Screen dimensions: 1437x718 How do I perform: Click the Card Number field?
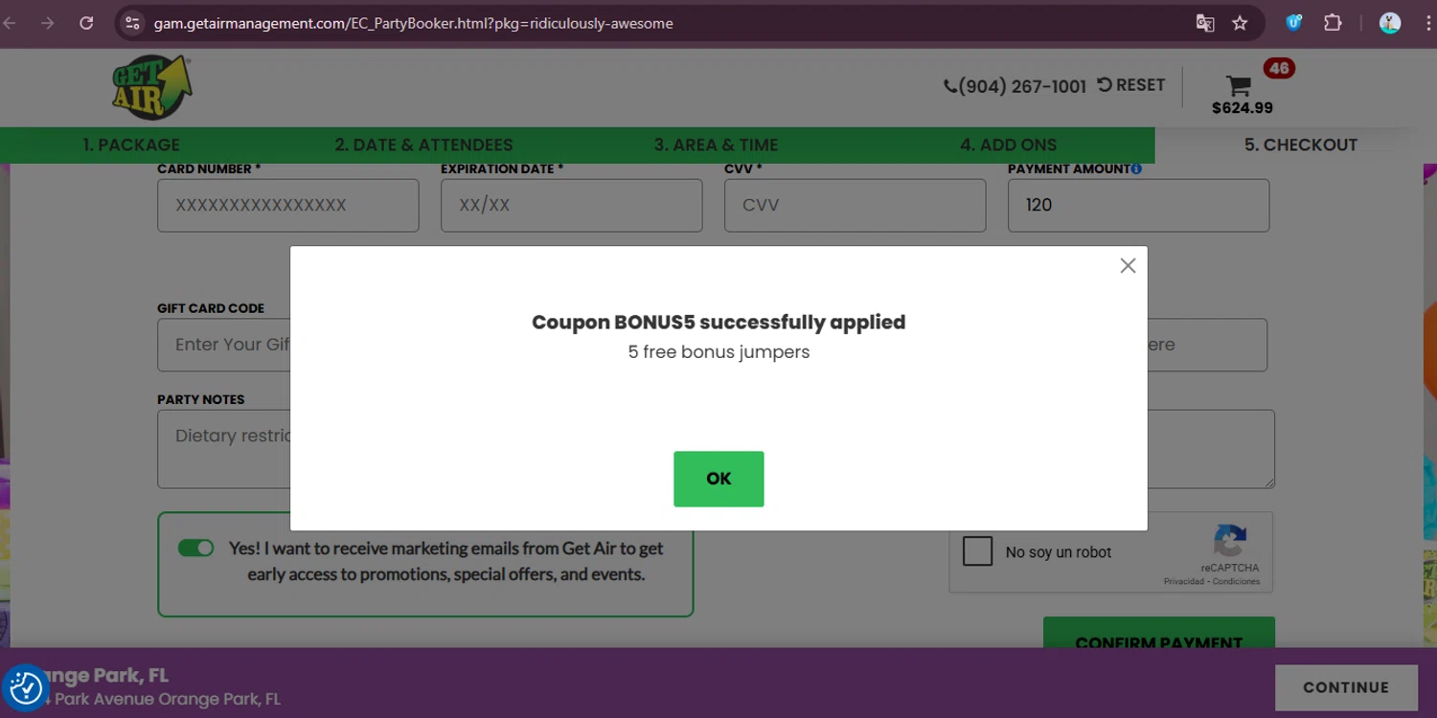[288, 205]
